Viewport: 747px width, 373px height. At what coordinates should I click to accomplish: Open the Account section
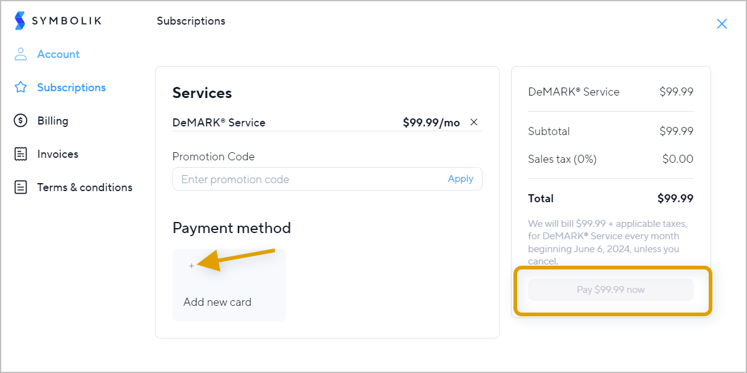tap(58, 54)
